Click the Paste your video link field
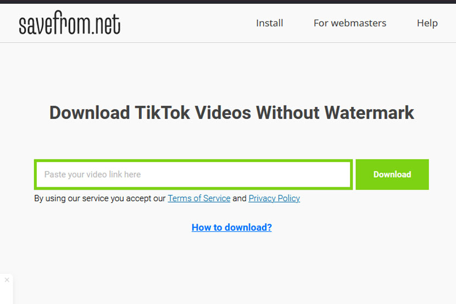Viewport: 456px width, 304px height. pyautogui.click(x=193, y=174)
